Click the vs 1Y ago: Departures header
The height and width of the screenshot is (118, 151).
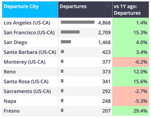click(131, 10)
